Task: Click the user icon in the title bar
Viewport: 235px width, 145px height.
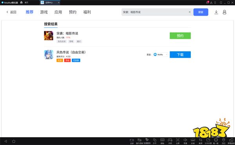Action: coord(211,3)
